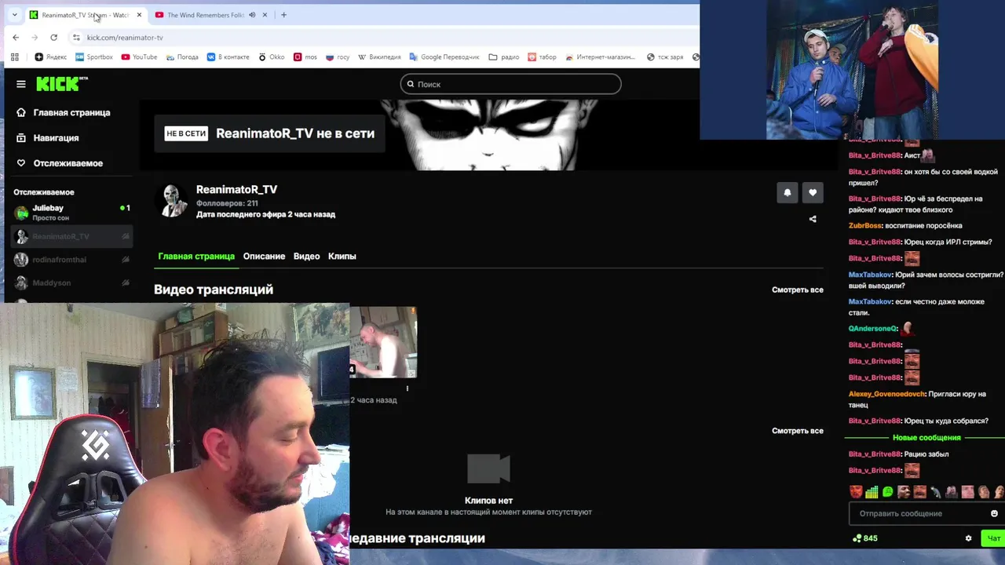Click the 845 channel points icon
This screenshot has height=565, width=1005.
coord(857,538)
